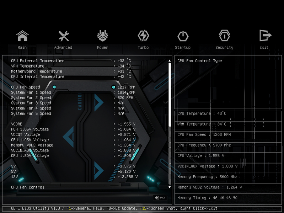
Task: Select the VCORE voltage reading row
Action: 73,124
